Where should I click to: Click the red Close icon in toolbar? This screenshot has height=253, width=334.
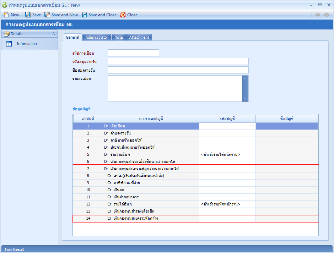click(123, 15)
